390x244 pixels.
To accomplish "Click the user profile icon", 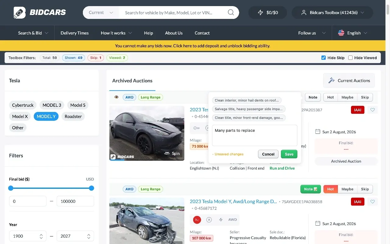I will [304, 13].
